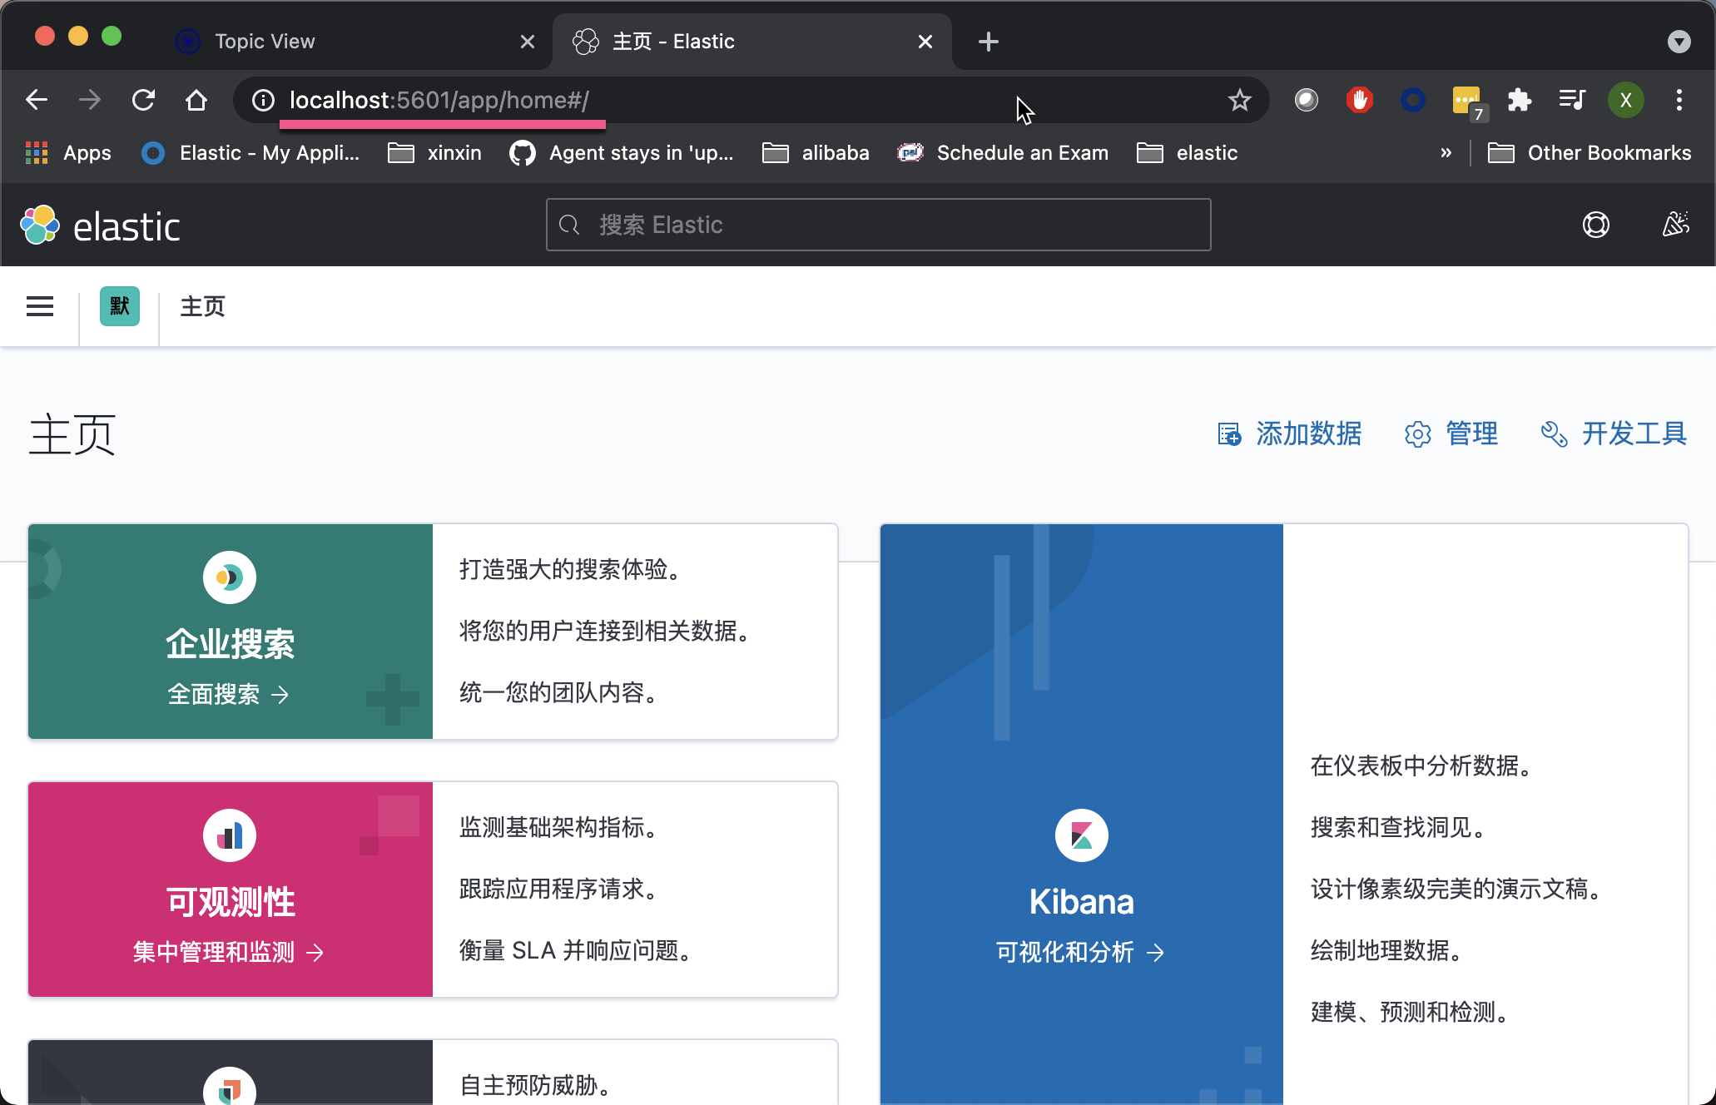Open the Chrome extensions puzzle icon
Screen dimensions: 1716x1105
point(1519,101)
